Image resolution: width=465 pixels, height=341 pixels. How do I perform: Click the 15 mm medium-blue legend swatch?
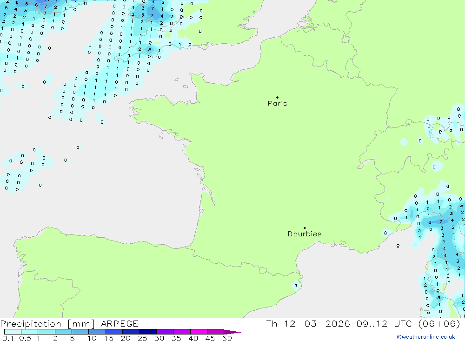pyautogui.click(x=114, y=332)
